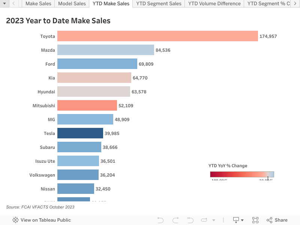This screenshot has width=300, height=225.
Task: Click the Mazda row label
Action: click(x=48, y=50)
